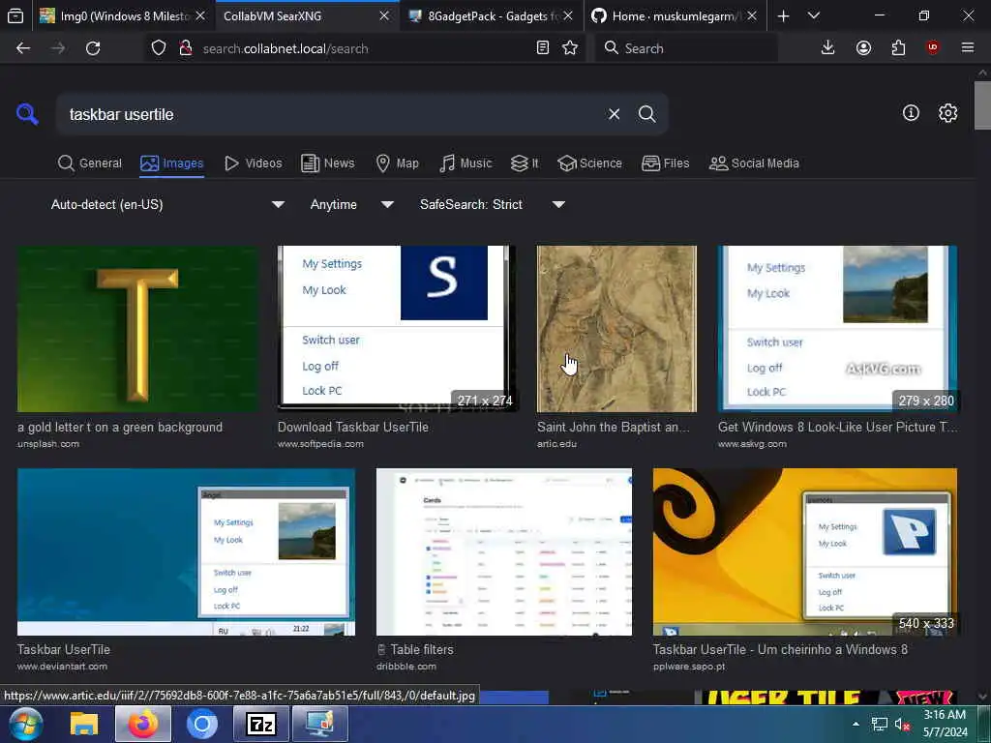Click the SearXNG logo magnifier

27,114
